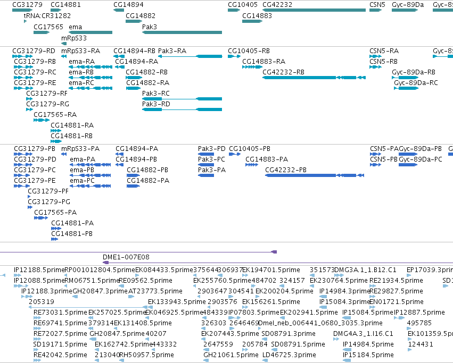Click transcript Gyc-89Da-RC
453x363 pixels.
(x=406, y=88)
